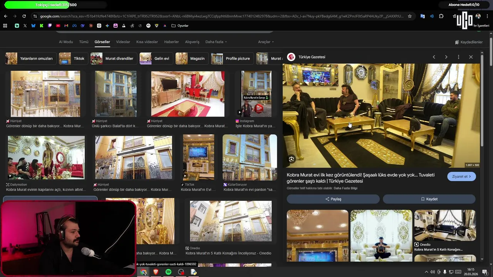Click the page vertical scrollbar

491,52
